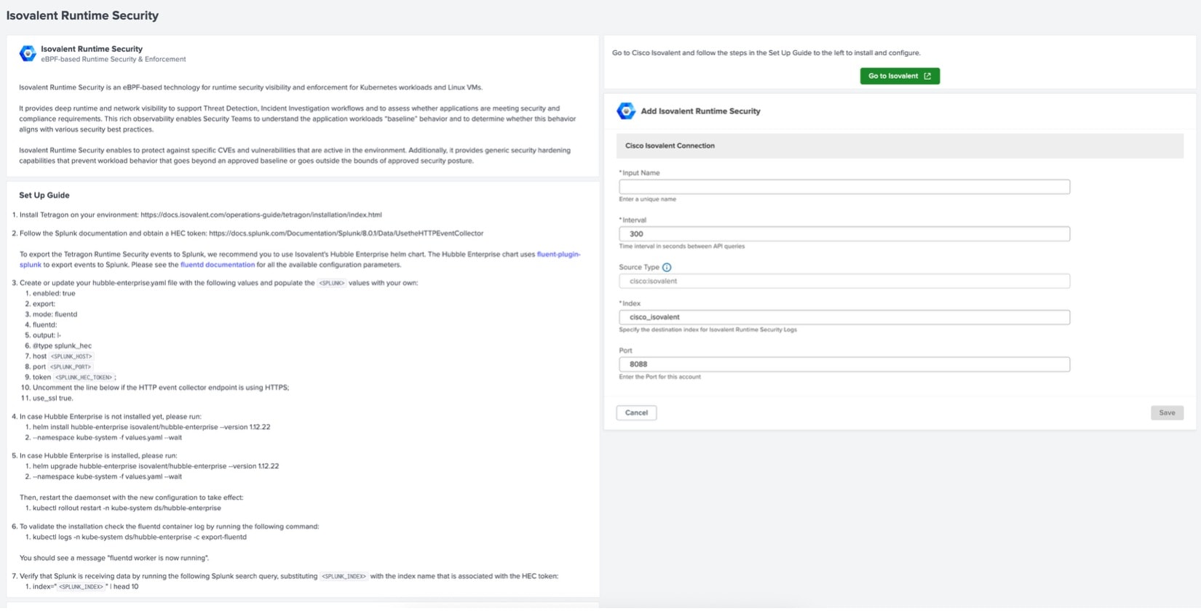This screenshot has width=1201, height=611.
Task: Click the Cisco Isovalent Connection section header
Action: pos(670,145)
